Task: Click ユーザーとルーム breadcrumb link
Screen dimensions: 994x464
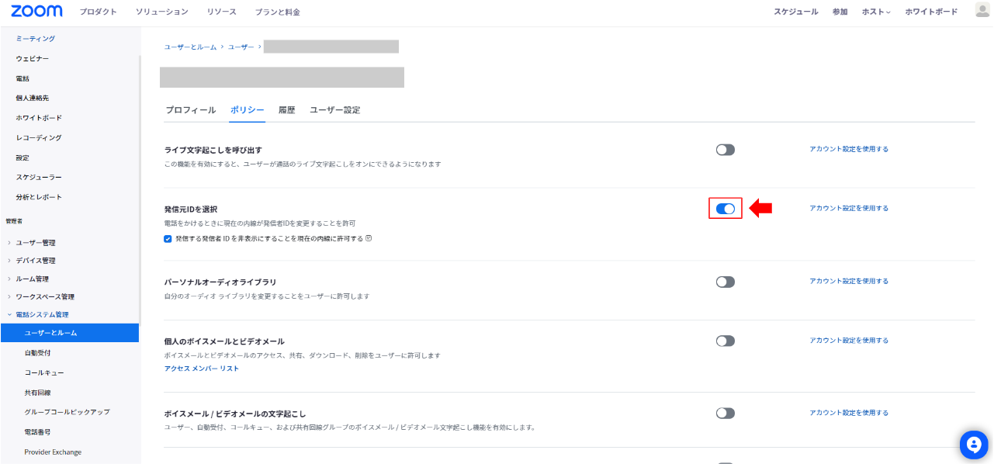Action: pyautogui.click(x=191, y=47)
